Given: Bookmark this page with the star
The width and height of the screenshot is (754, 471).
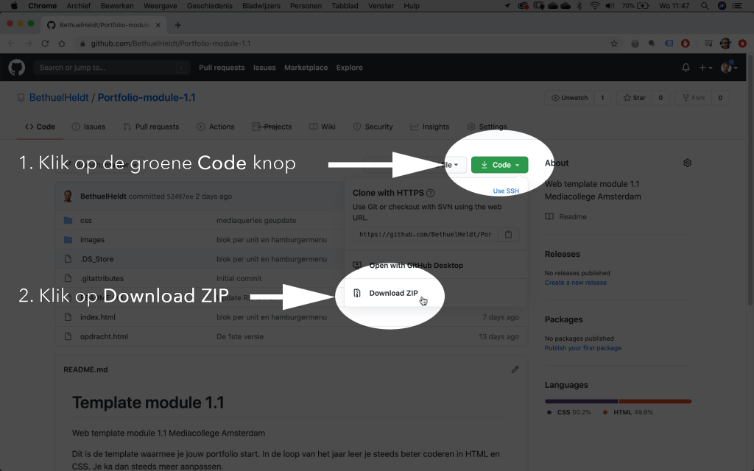Looking at the screenshot, I should (614, 43).
